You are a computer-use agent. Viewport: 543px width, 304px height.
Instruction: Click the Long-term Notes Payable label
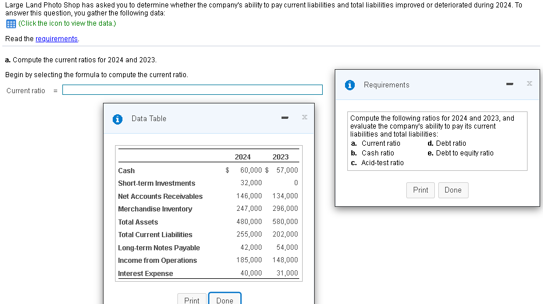(159, 248)
